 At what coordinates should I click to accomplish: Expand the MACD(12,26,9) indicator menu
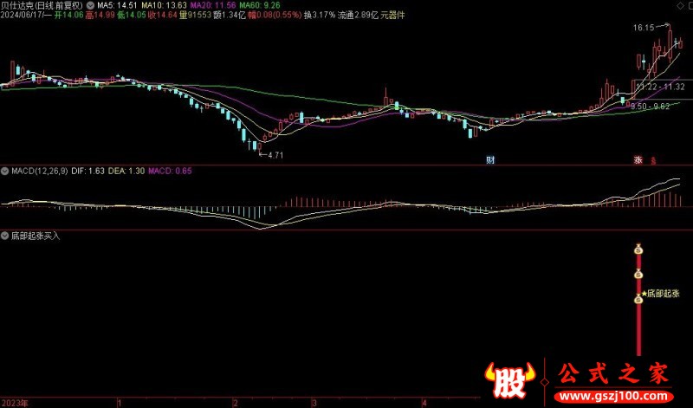(x=5, y=171)
